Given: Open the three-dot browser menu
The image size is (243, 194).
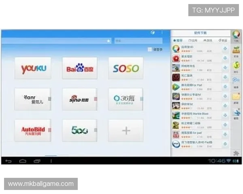Looking at the screenshot, I should (x=162, y=32).
